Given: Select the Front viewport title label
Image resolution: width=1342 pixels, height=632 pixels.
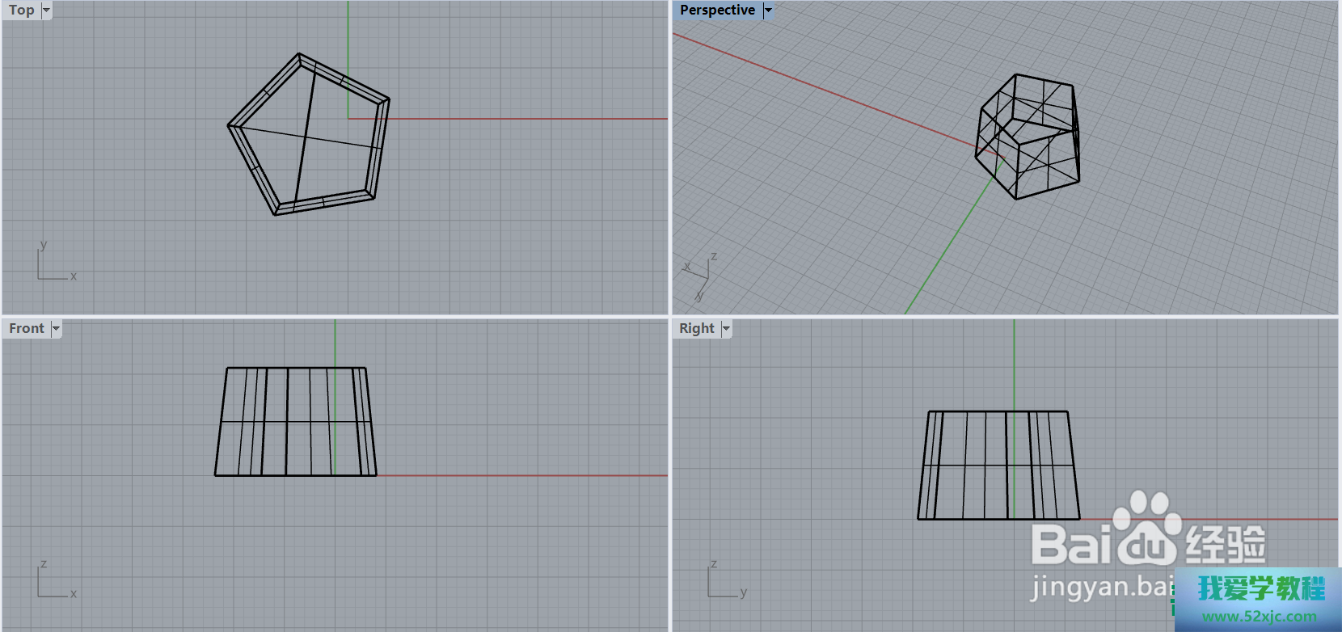Looking at the screenshot, I should pyautogui.click(x=26, y=329).
